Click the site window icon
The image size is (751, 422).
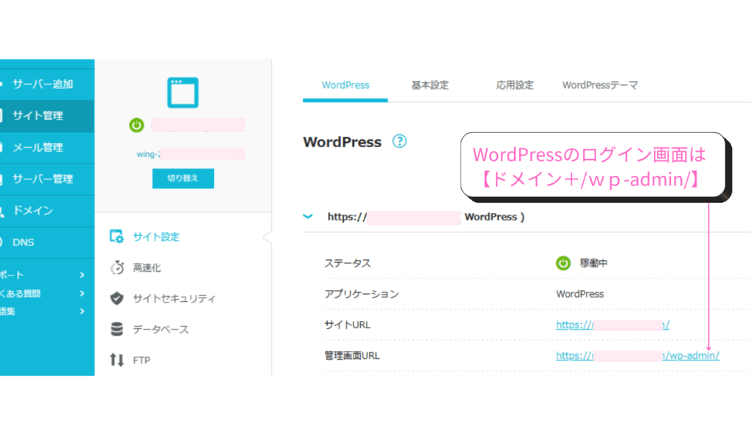(x=183, y=92)
